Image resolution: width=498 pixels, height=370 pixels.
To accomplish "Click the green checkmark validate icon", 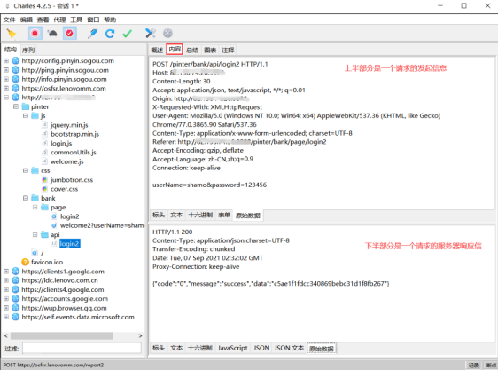I will pos(127,34).
